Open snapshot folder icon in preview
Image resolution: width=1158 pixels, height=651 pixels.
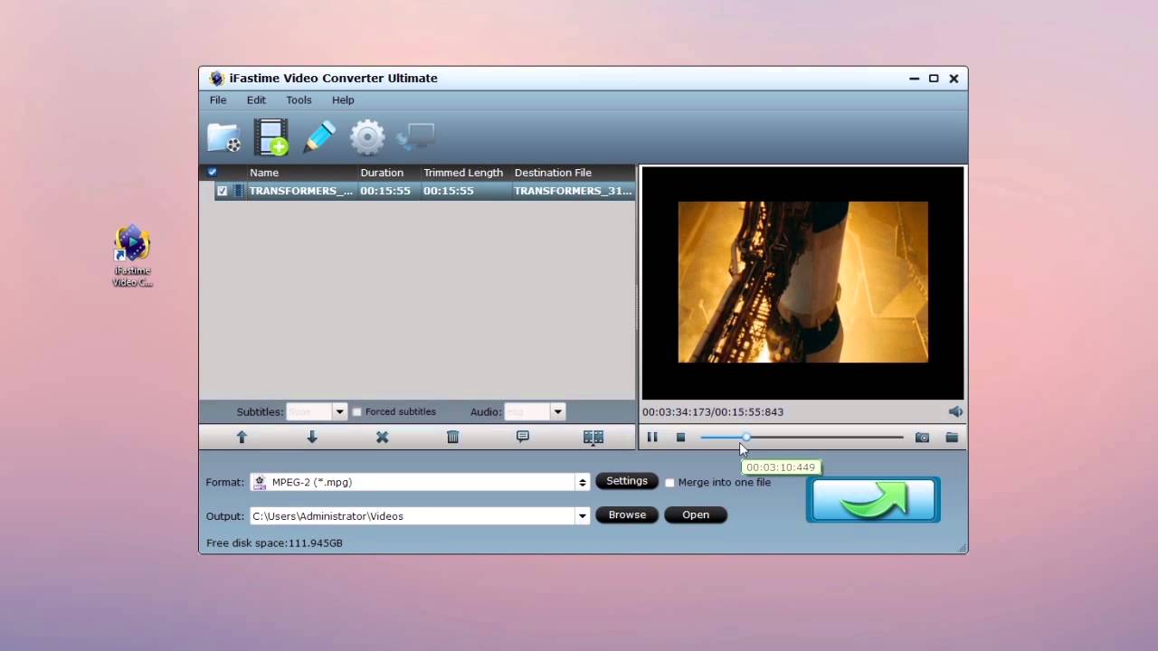[x=952, y=438]
